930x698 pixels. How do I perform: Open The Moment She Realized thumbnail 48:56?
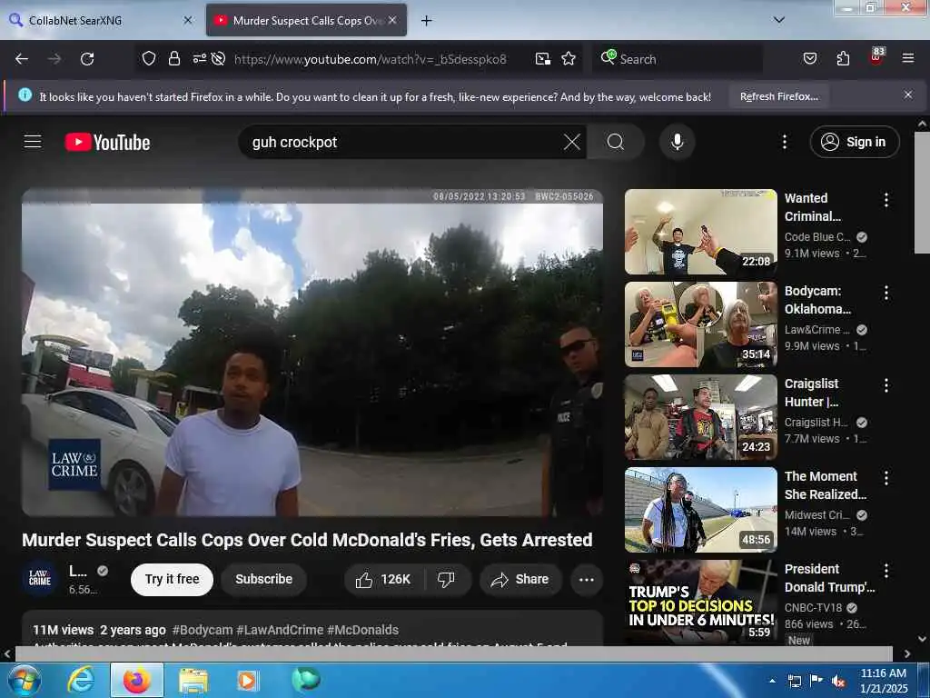700,510
